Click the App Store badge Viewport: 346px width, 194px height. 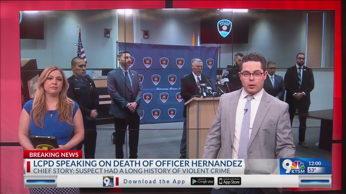(229, 181)
